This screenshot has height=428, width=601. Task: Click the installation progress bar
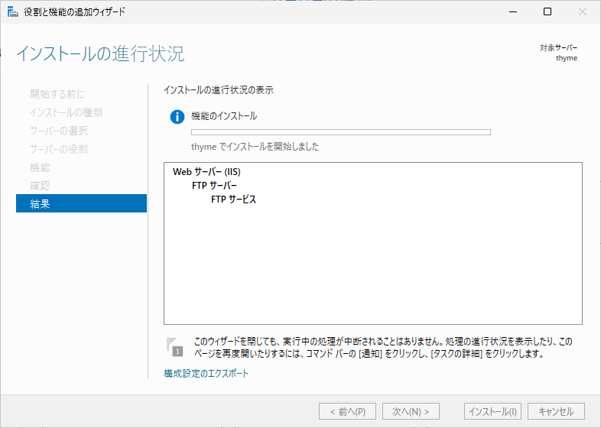click(341, 132)
